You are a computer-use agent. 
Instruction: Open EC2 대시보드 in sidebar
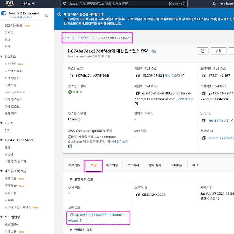pos(13,25)
